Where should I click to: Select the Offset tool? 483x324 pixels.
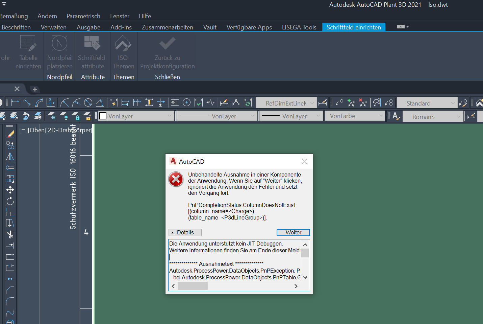click(x=10, y=167)
